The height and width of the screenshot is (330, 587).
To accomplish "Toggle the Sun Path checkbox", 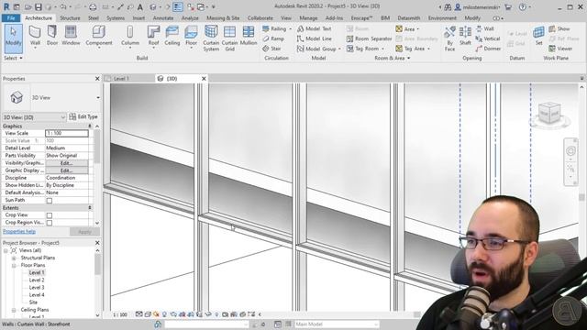I will point(49,201).
